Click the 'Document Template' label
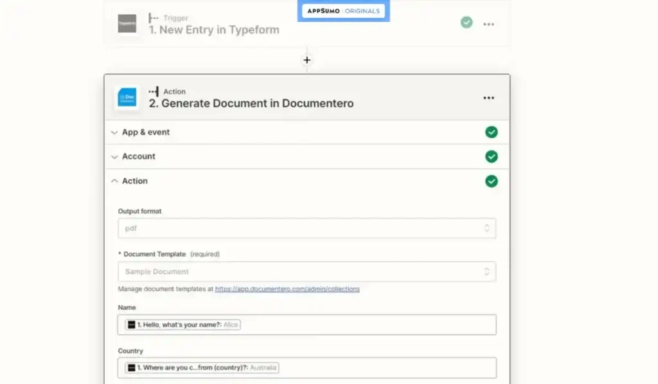The width and height of the screenshot is (658, 384). (154, 254)
